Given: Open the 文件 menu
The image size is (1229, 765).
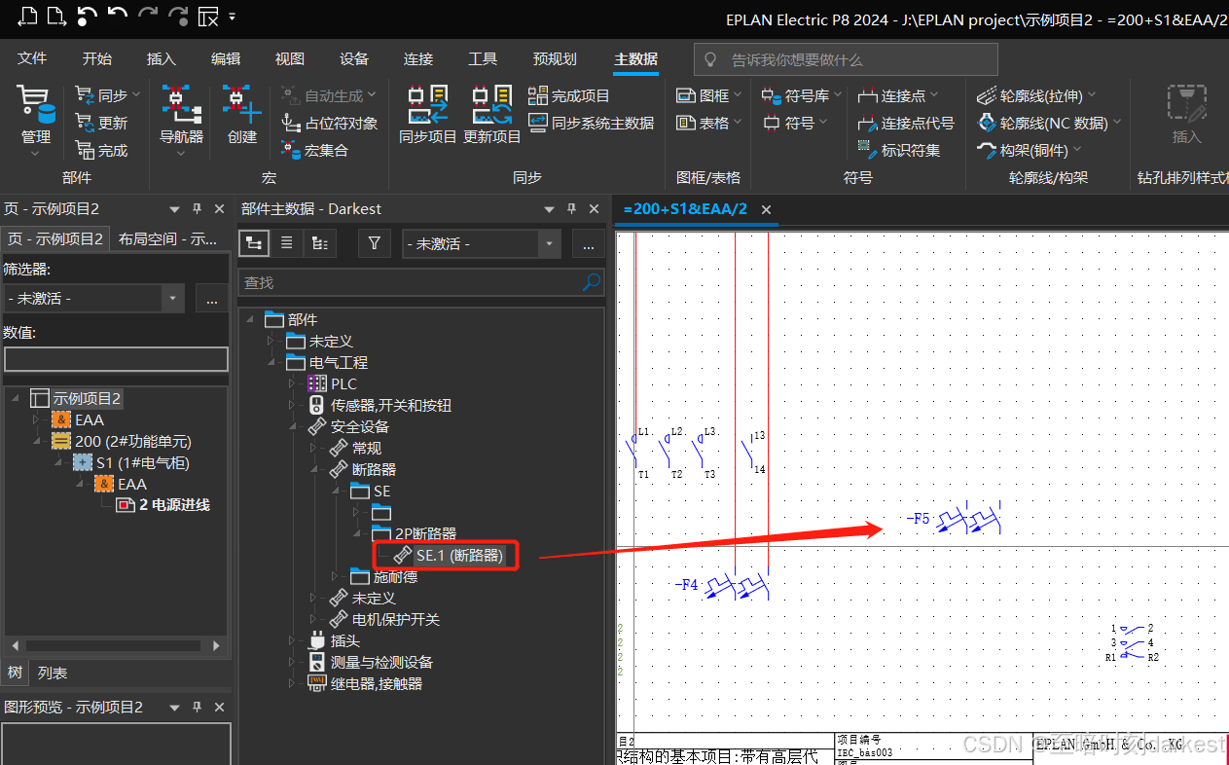Looking at the screenshot, I should coord(32,59).
